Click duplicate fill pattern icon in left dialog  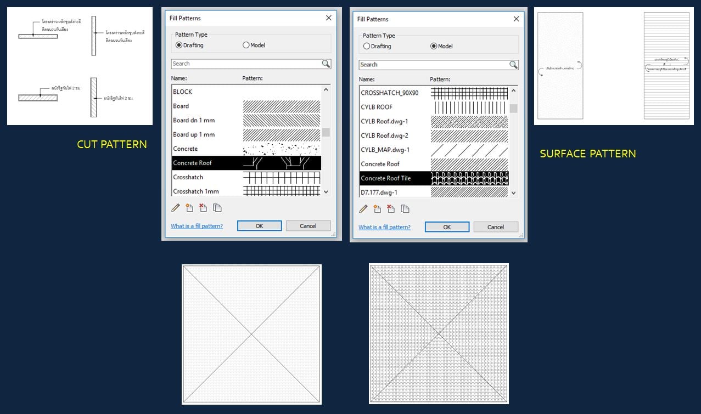217,208
